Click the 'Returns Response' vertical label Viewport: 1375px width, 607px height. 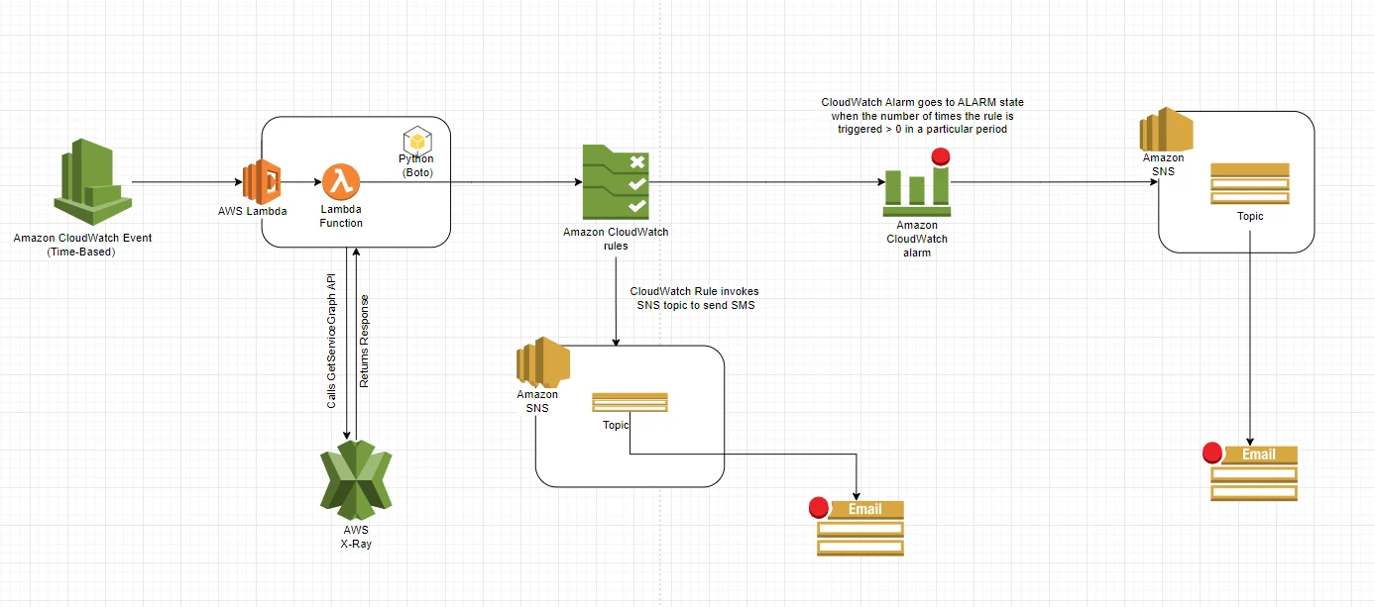pyautogui.click(x=365, y=341)
